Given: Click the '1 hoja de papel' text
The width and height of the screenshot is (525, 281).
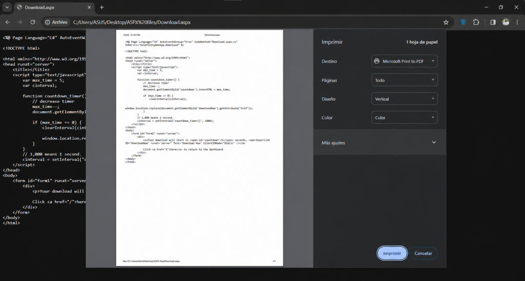Looking at the screenshot, I should (x=421, y=42).
